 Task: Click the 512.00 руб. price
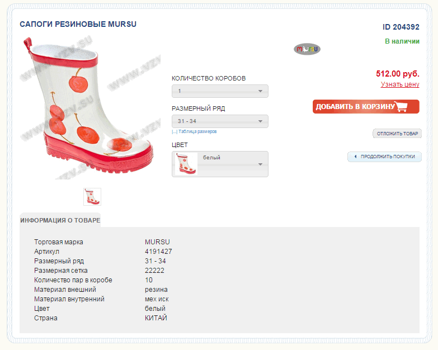(x=397, y=74)
